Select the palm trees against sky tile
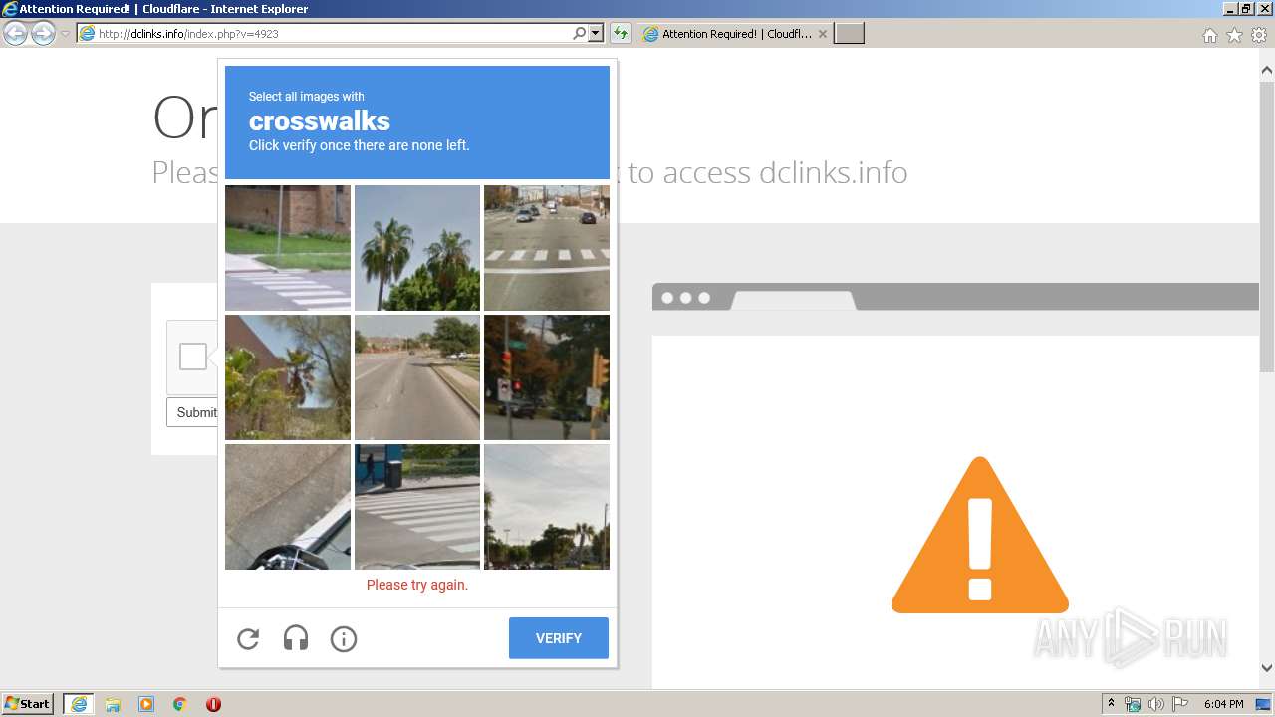Screen dimensions: 1275x717 pos(417,248)
